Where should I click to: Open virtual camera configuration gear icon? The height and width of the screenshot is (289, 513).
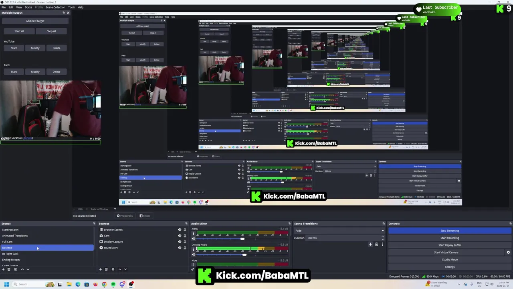pyautogui.click(x=508, y=252)
